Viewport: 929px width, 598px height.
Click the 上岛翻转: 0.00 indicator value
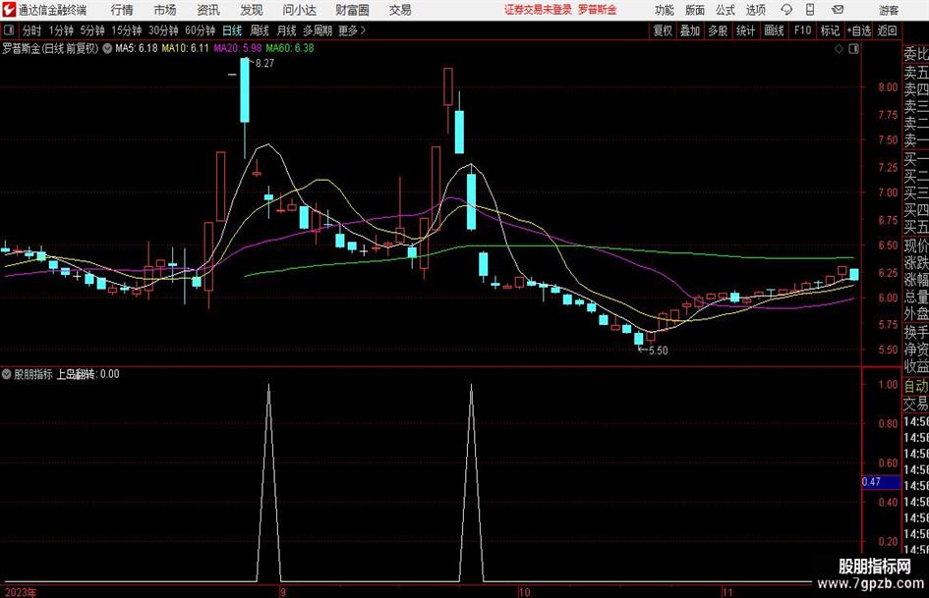coord(87,374)
